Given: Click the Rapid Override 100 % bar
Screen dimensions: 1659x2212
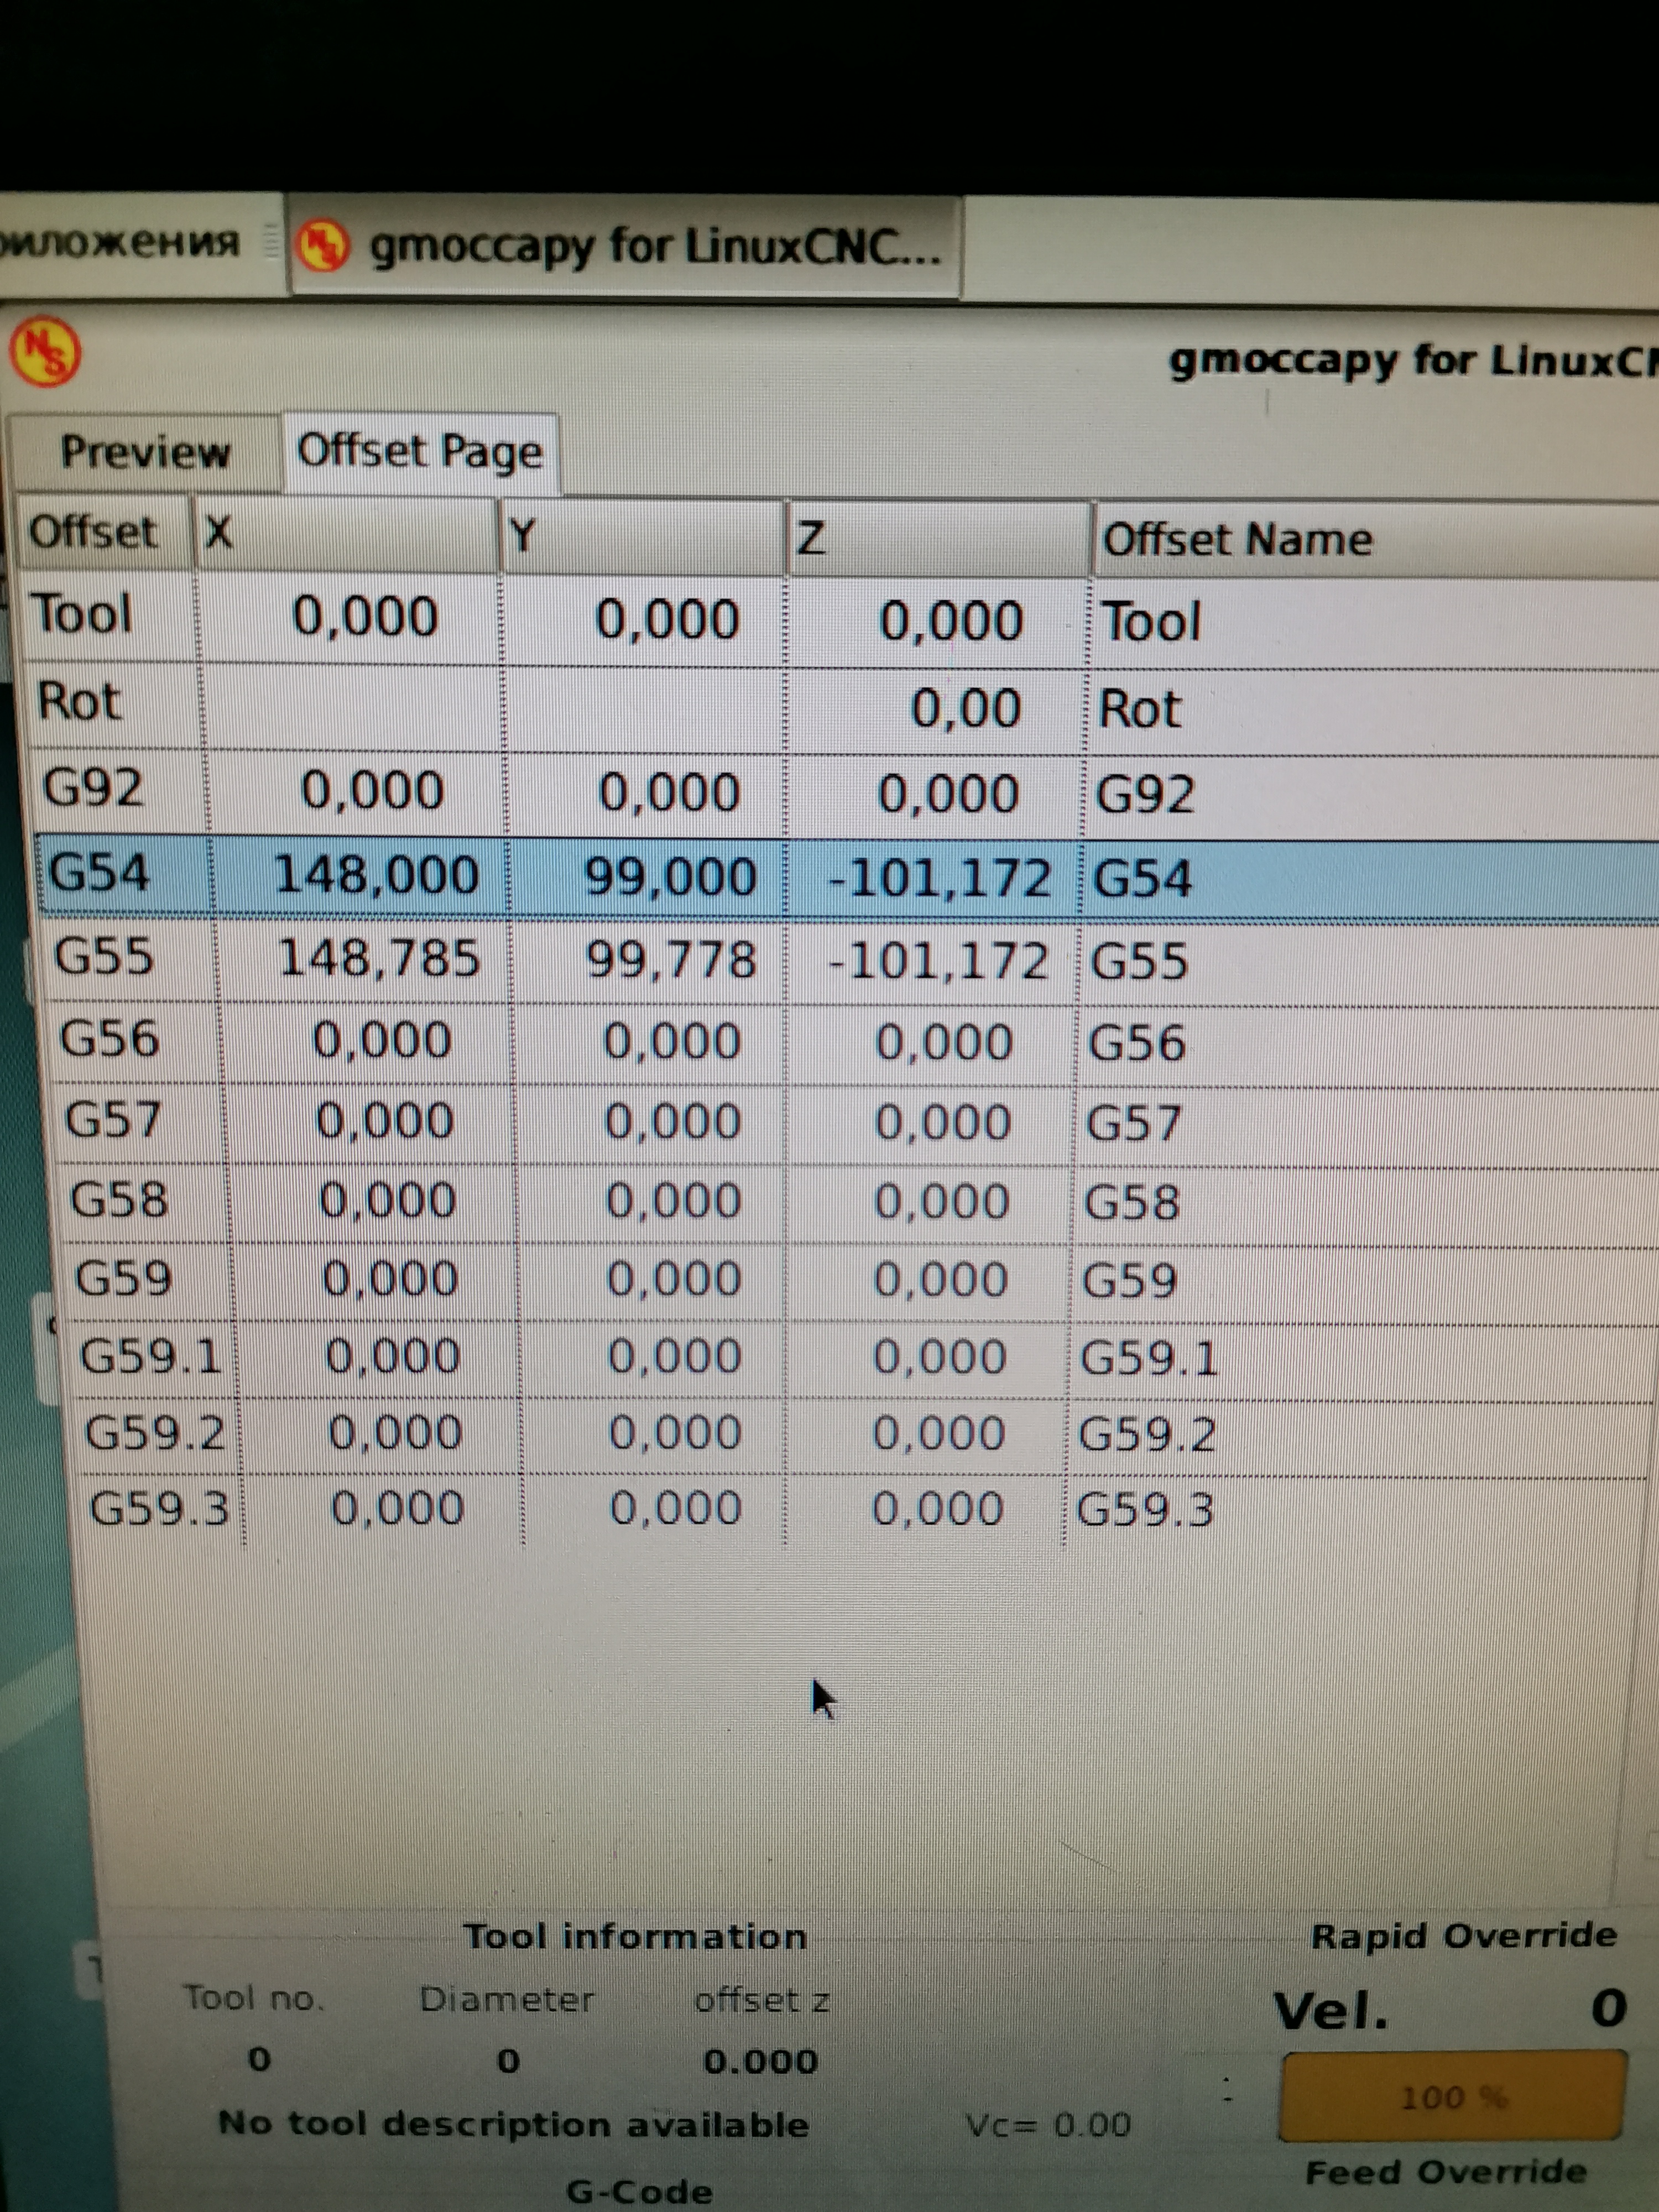Looking at the screenshot, I should 1453,2096.
